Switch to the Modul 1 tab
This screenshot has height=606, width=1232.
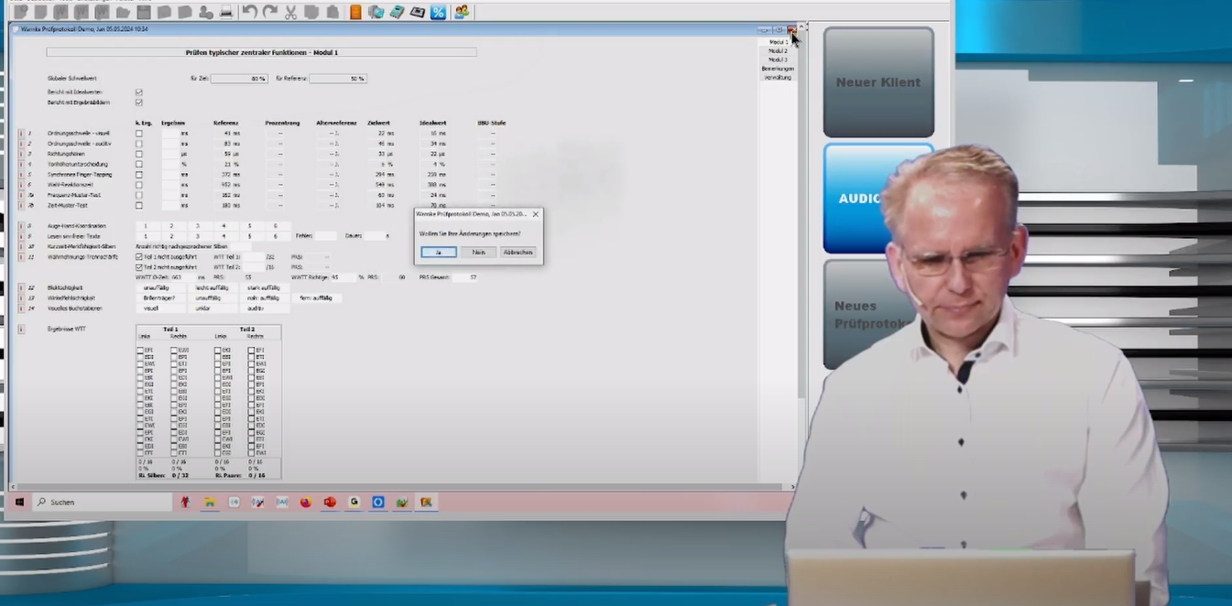[778, 42]
